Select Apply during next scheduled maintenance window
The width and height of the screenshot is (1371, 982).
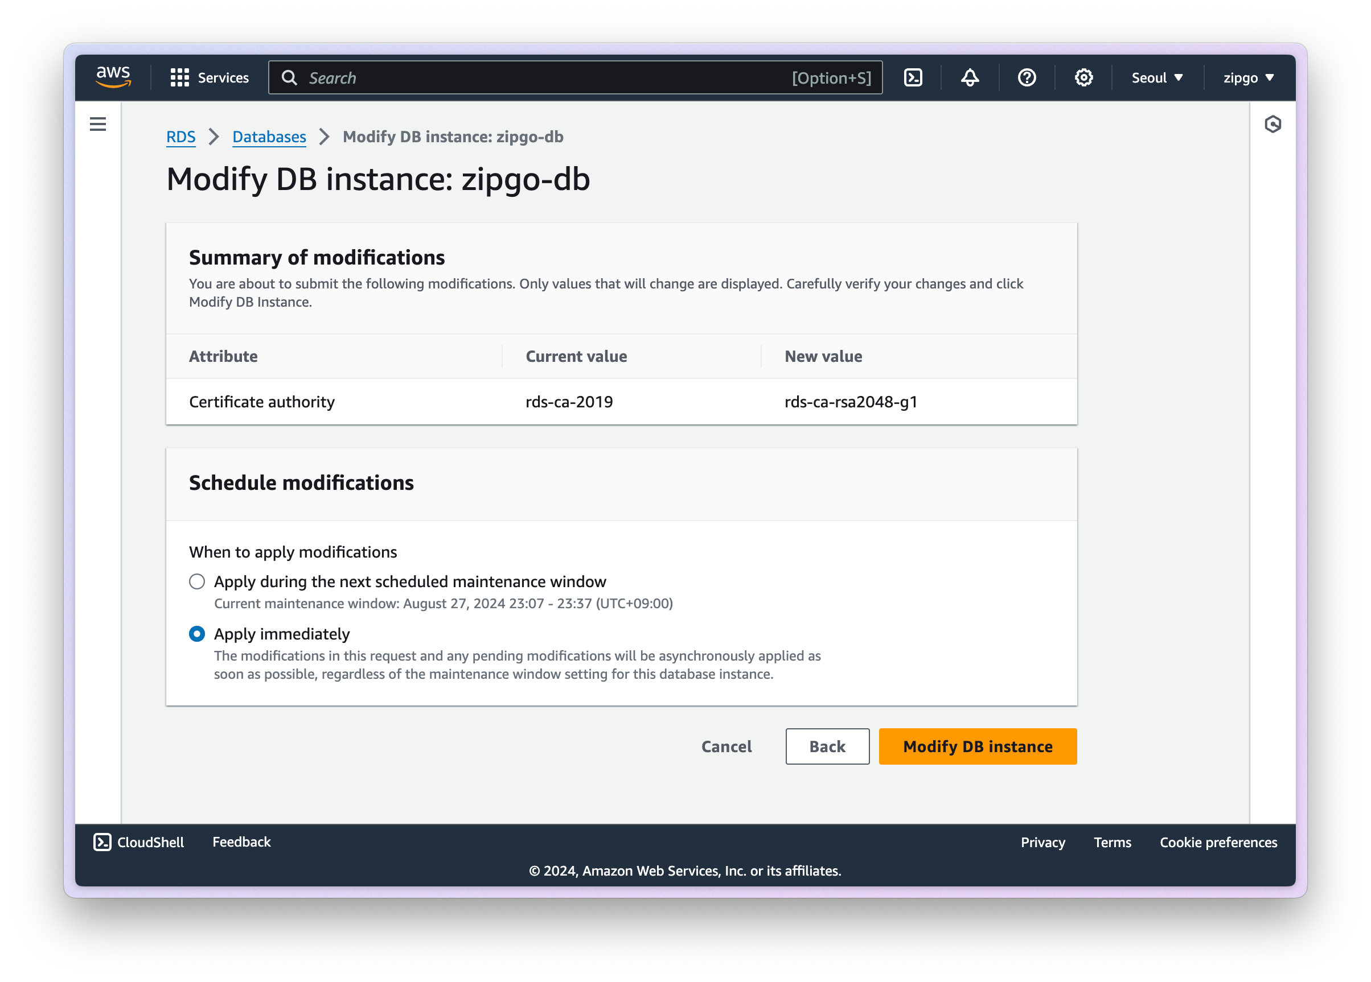click(x=197, y=581)
